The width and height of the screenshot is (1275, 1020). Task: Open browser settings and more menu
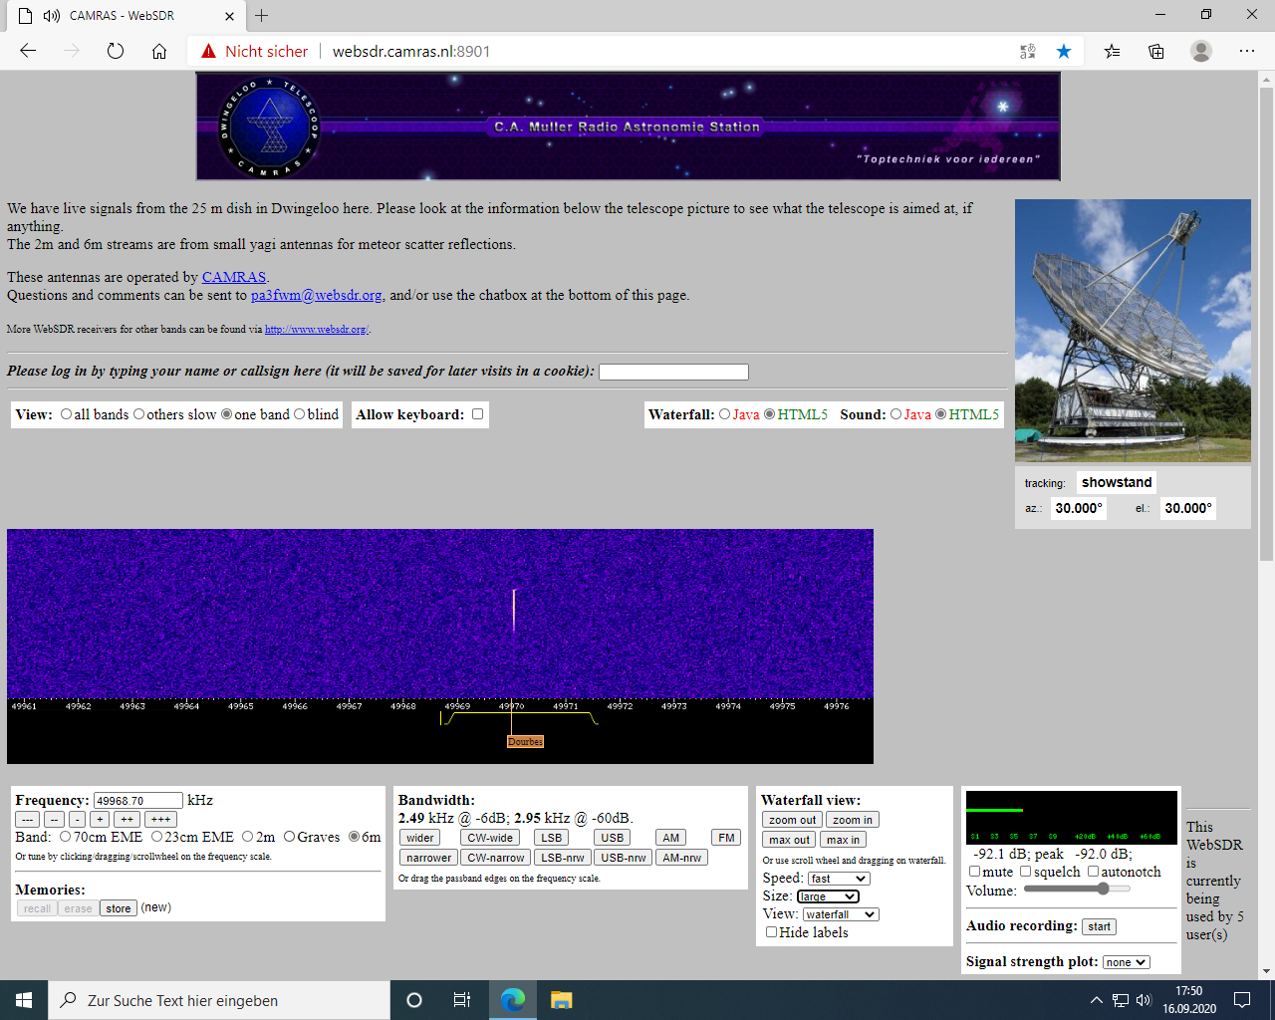1247,51
